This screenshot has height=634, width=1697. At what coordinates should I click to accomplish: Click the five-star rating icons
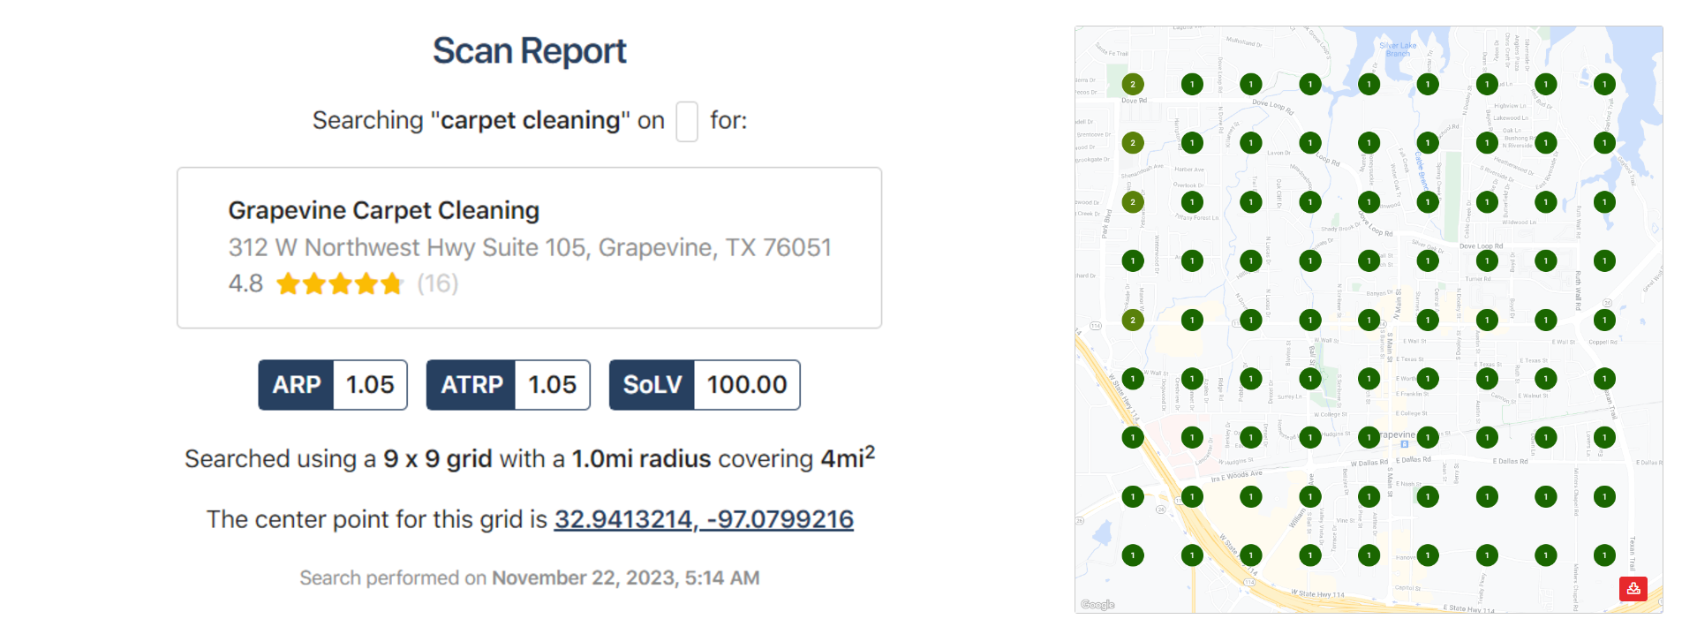click(x=340, y=283)
